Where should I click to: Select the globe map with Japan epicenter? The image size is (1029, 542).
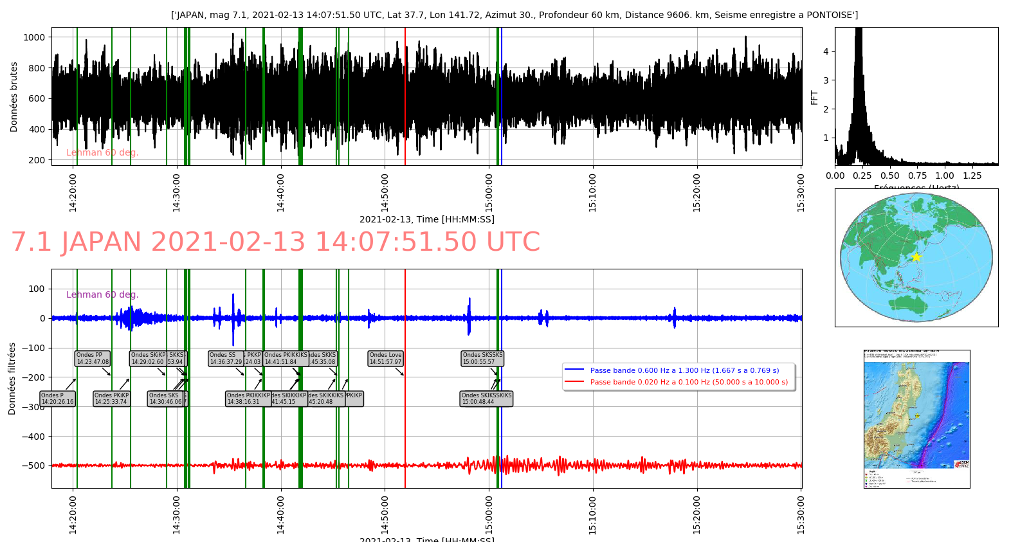click(916, 257)
